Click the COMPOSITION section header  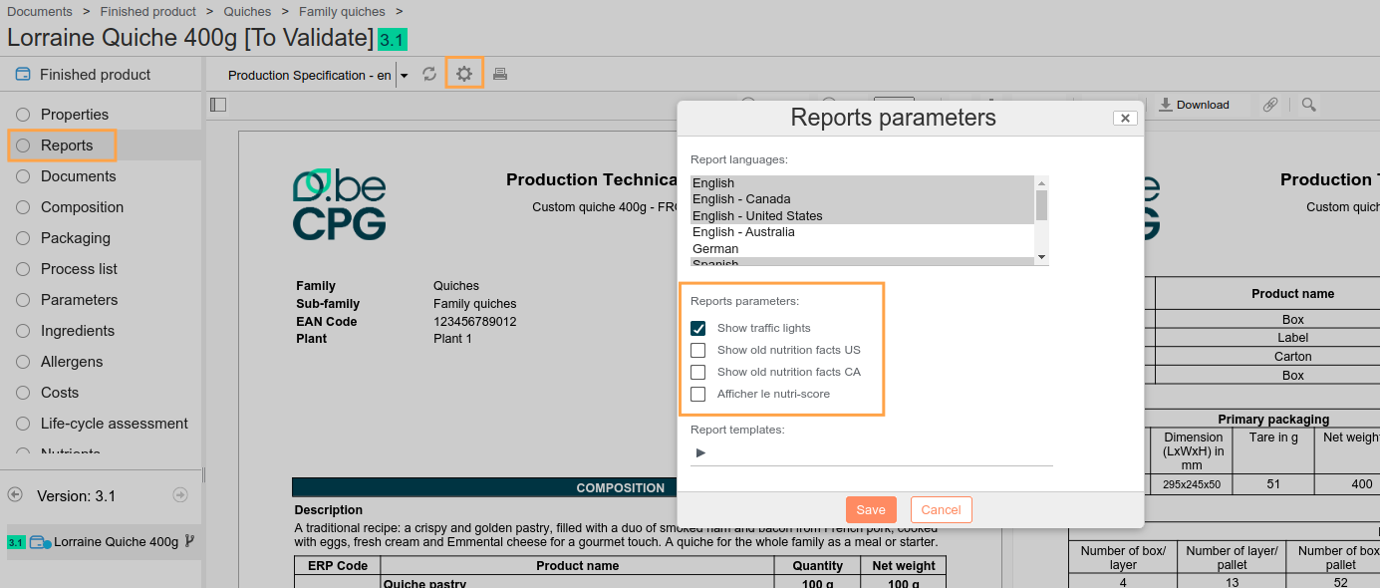621,487
